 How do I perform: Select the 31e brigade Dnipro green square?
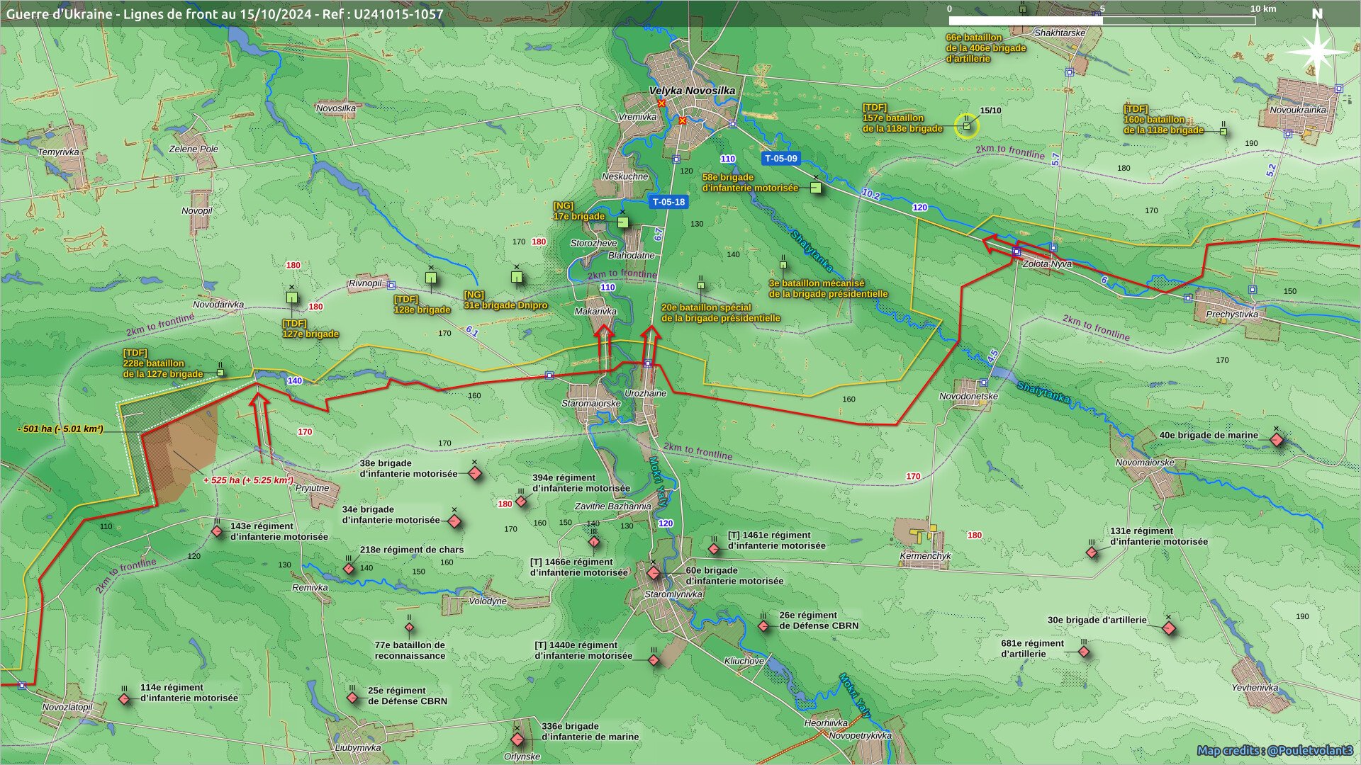tap(517, 277)
